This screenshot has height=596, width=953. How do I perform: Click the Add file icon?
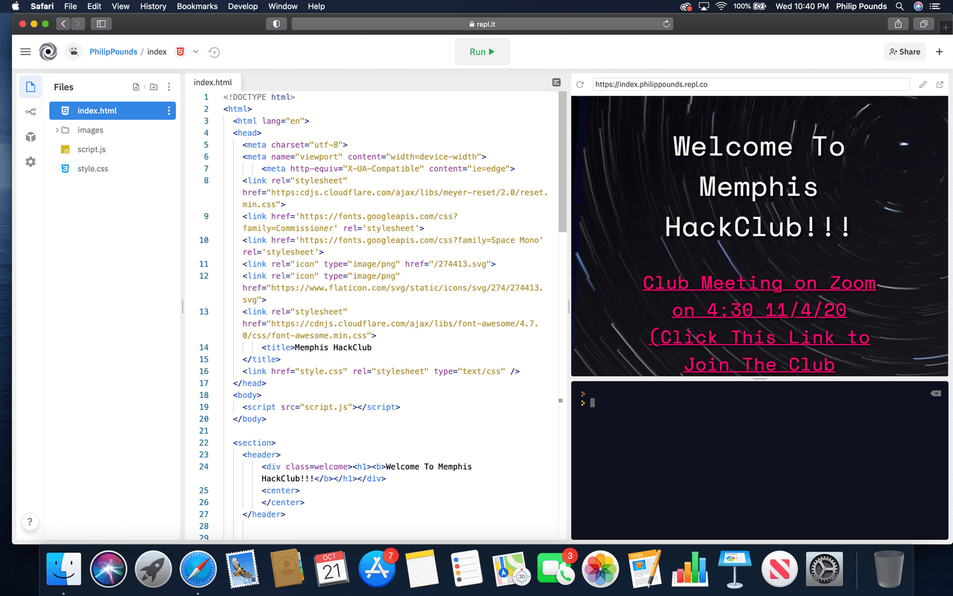tap(136, 87)
